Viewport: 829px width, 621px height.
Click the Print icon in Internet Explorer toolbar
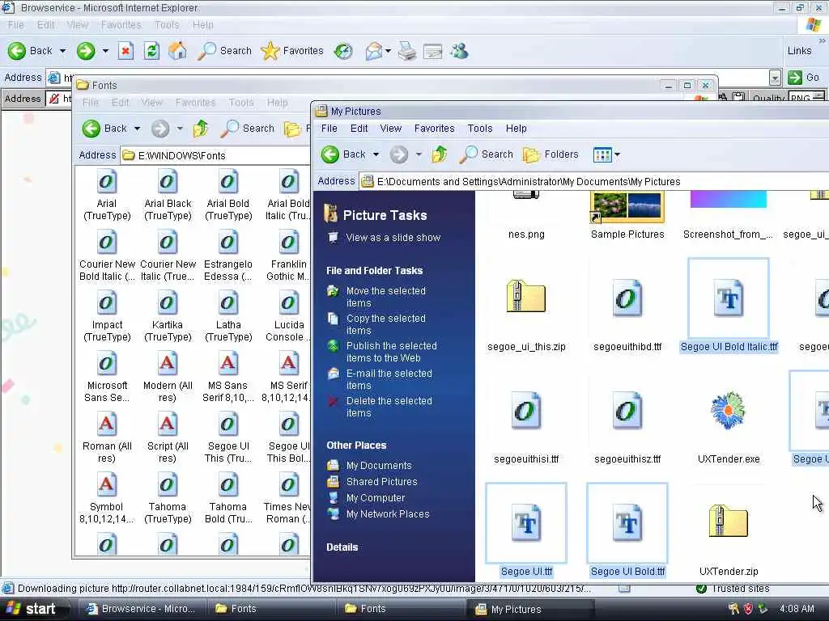coord(406,51)
